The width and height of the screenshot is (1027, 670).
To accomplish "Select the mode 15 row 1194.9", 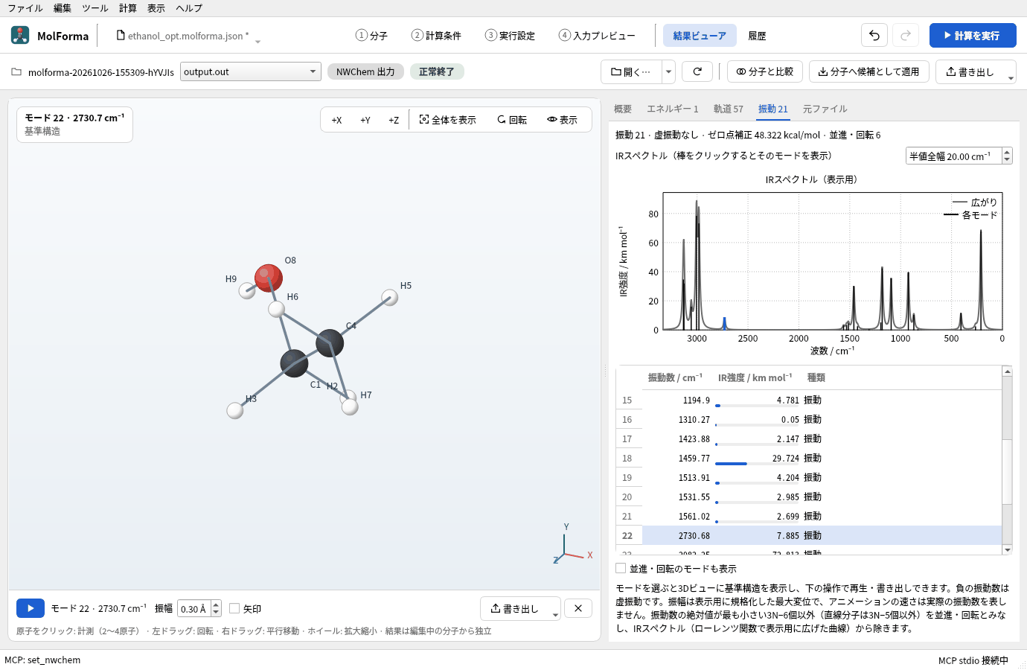I will pyautogui.click(x=809, y=400).
